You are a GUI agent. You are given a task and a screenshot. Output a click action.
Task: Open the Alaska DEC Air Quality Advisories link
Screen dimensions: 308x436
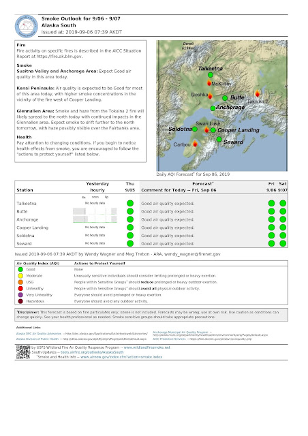point(39,334)
